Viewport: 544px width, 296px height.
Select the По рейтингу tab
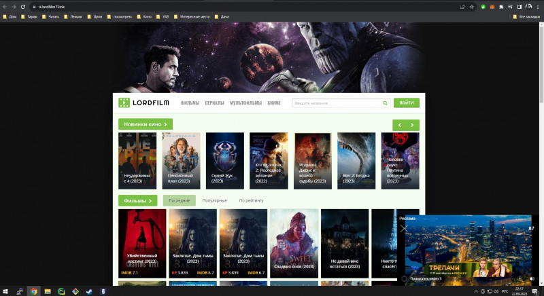[251, 200]
